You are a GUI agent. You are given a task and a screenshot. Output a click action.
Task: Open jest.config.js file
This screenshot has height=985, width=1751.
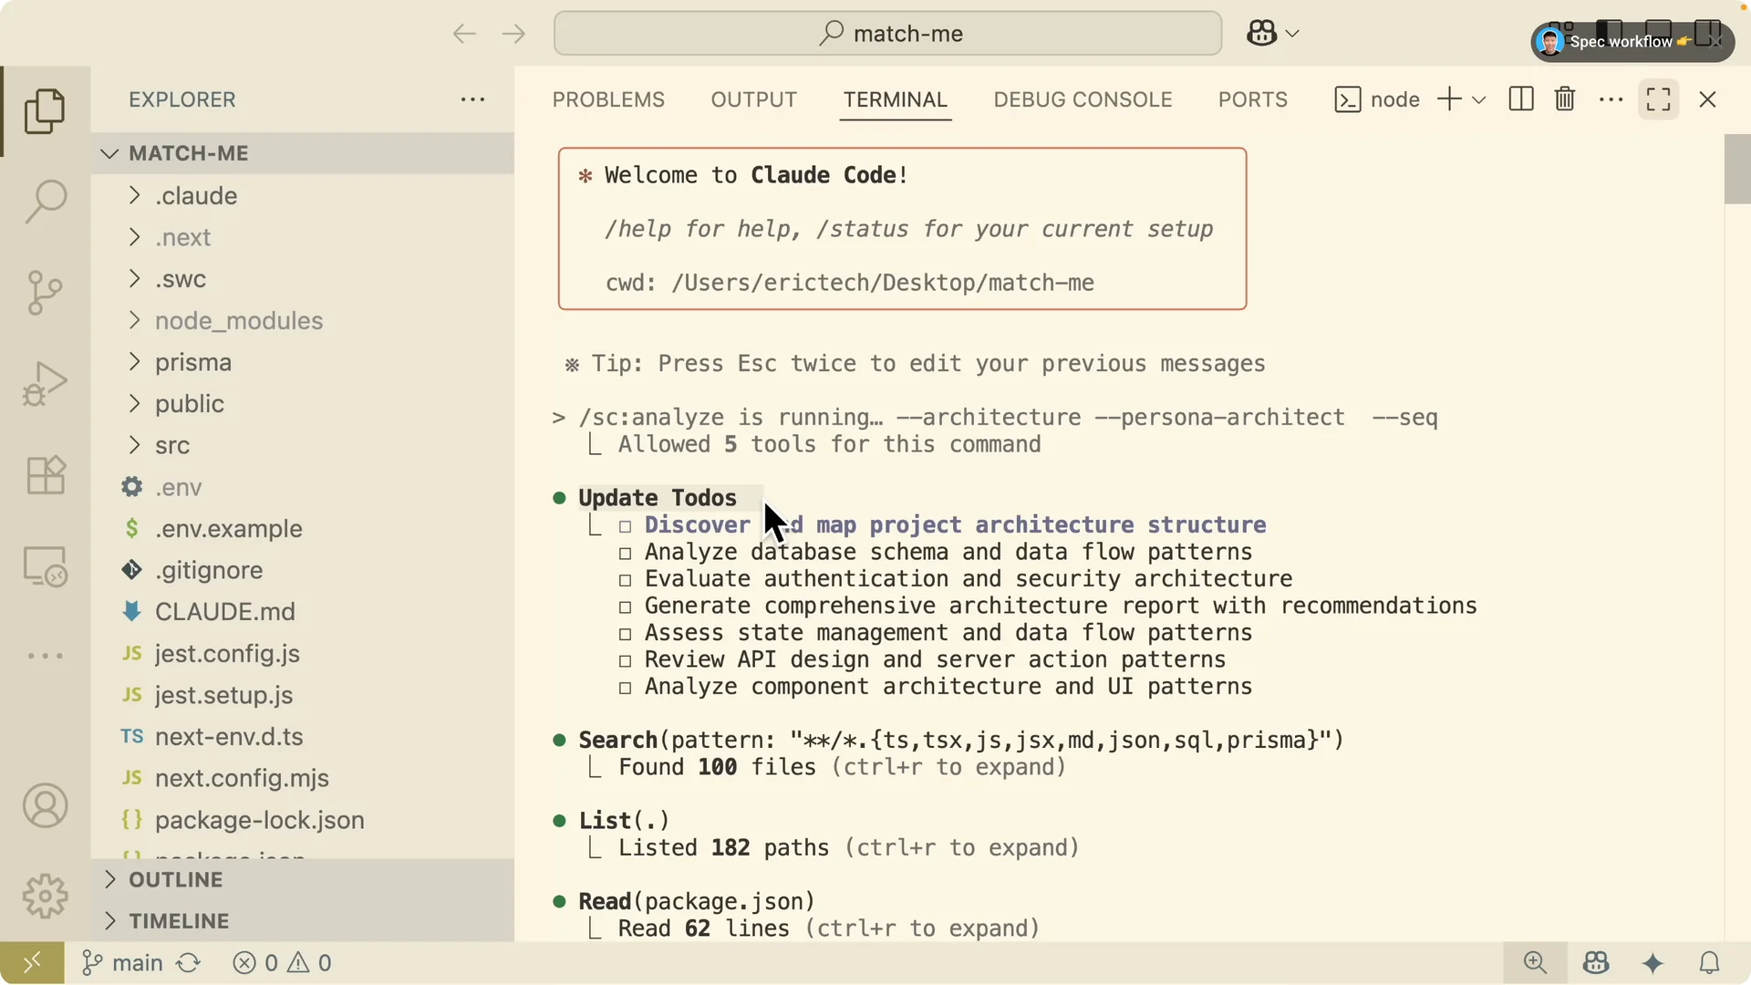pos(303,654)
